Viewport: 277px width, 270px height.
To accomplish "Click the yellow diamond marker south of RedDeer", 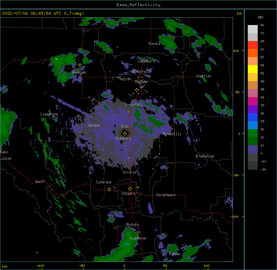I will point(137,90).
